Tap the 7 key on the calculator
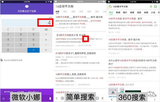 click(8, 34)
